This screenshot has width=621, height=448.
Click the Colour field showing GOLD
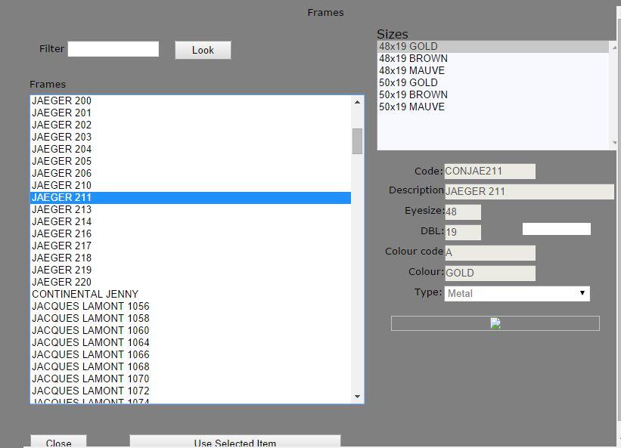[x=490, y=273]
